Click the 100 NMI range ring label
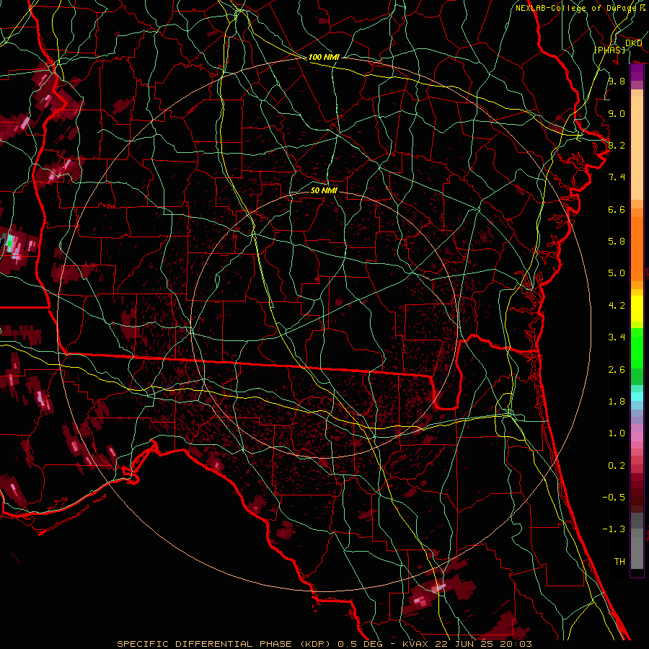 click(324, 57)
